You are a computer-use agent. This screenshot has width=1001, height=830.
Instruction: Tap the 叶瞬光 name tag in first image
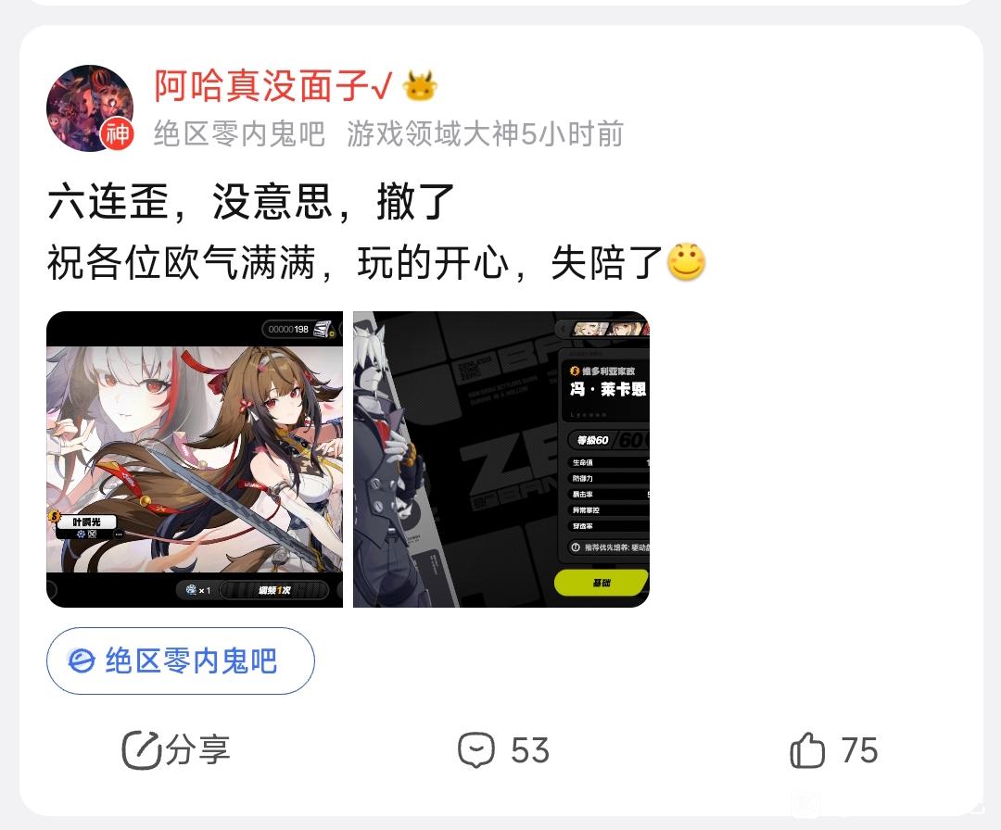click(86, 522)
